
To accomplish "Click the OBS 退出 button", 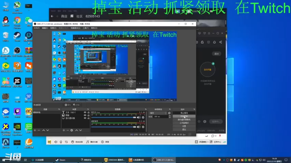I will point(184,130).
